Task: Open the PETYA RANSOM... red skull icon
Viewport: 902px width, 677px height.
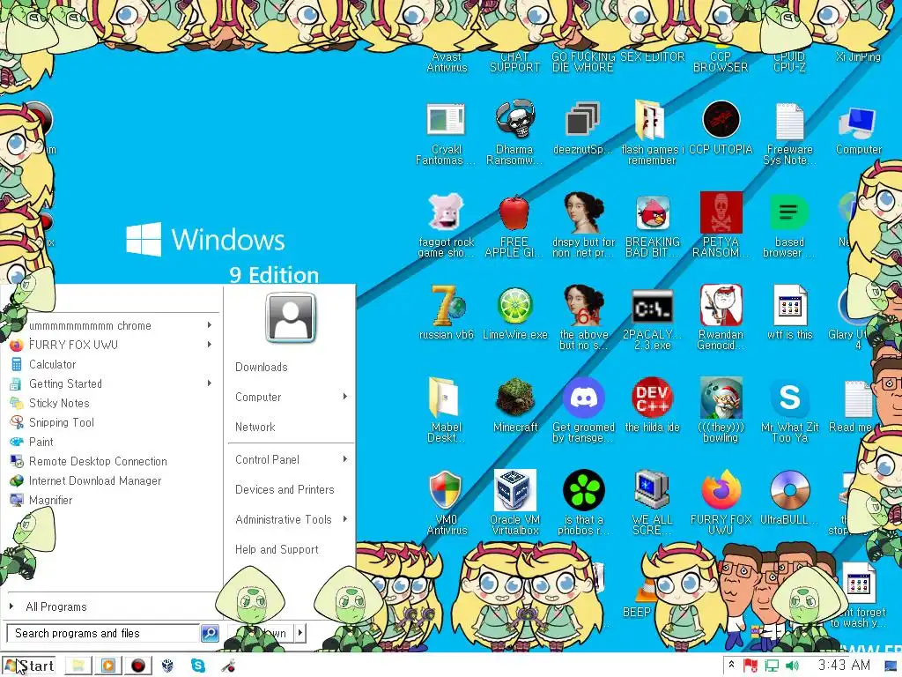Action: tap(721, 212)
